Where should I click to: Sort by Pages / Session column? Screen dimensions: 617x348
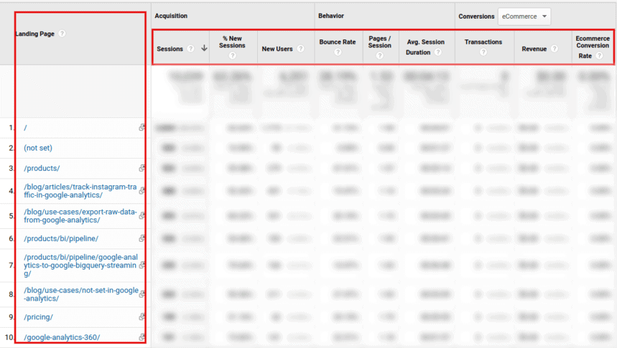[x=380, y=42]
